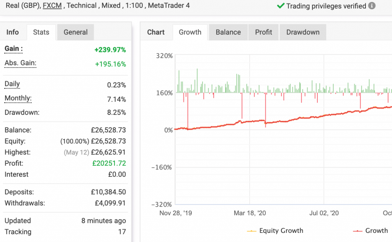Viewport: 392px width, 242px height.
Task: Click the Monthly percentage label
Action: coord(18,98)
